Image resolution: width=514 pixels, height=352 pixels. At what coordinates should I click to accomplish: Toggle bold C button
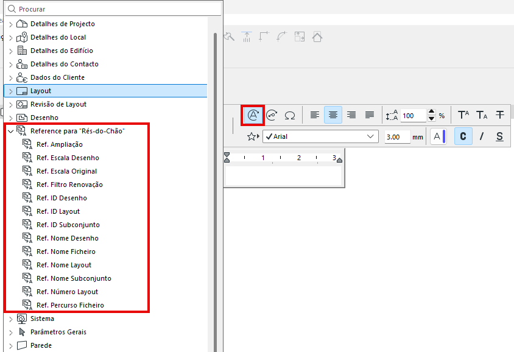(x=463, y=136)
